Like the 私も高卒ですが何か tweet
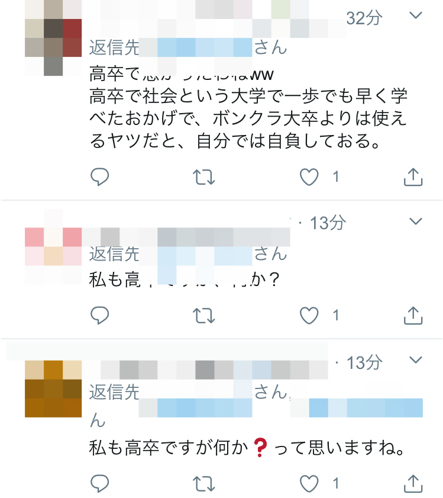 [x=309, y=483]
